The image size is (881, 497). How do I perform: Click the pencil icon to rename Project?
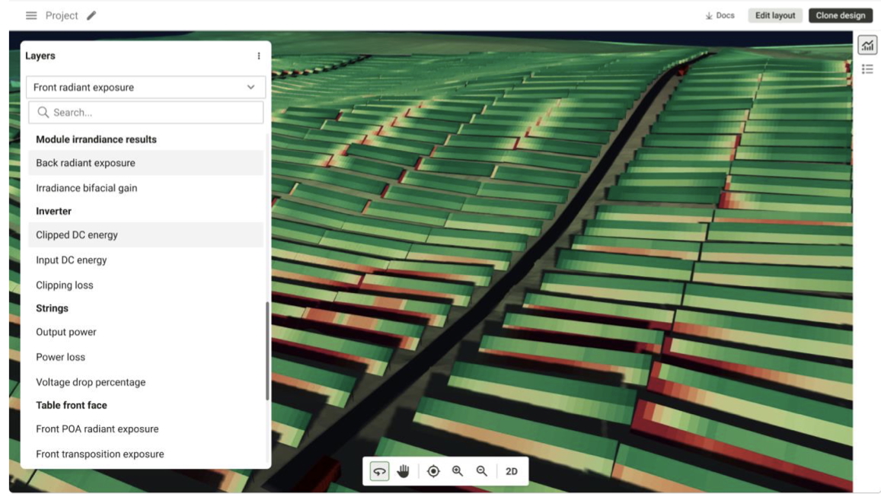click(91, 16)
